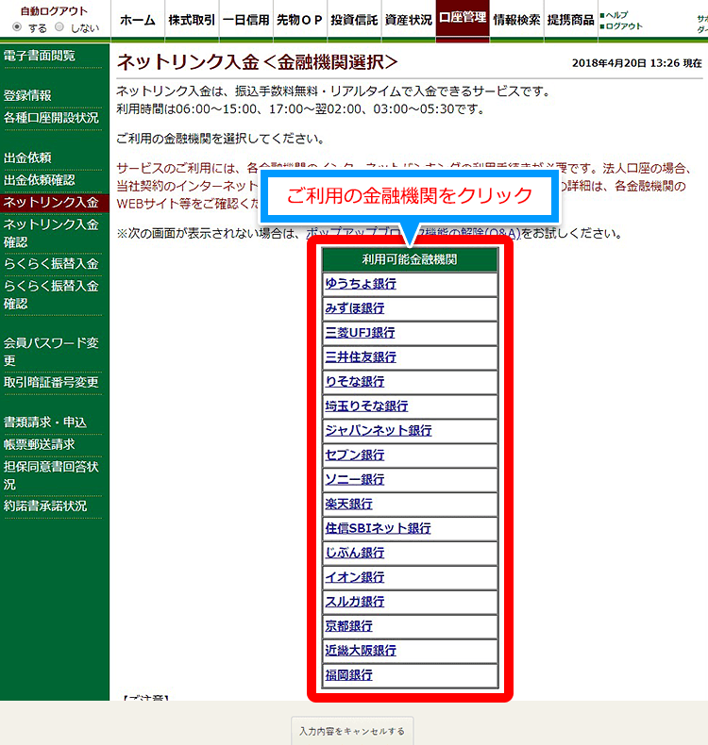708x745 pixels.
Task: Open 書類請求・申込 in the sidebar
Action: coord(45,422)
